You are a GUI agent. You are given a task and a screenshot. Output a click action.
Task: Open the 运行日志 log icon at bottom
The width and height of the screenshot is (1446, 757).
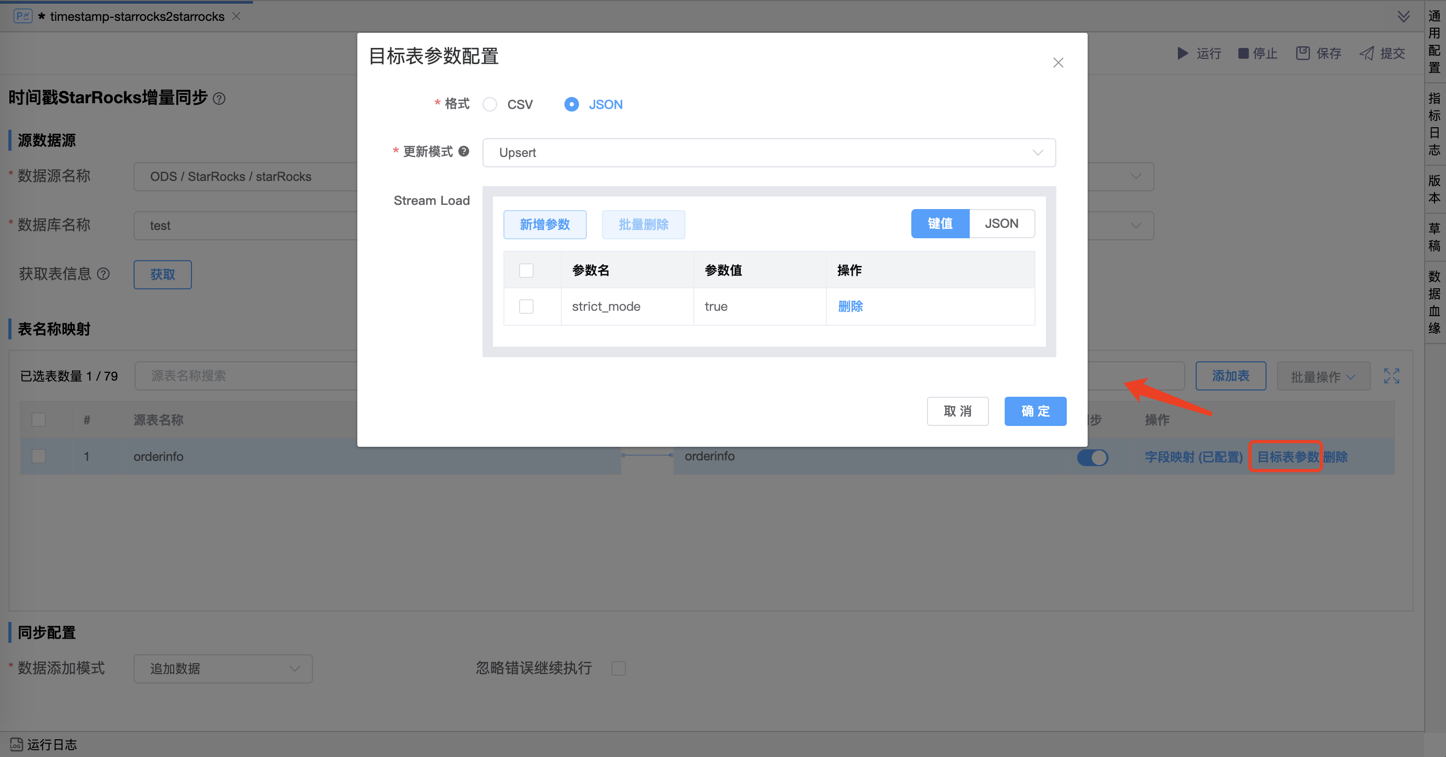pos(16,744)
